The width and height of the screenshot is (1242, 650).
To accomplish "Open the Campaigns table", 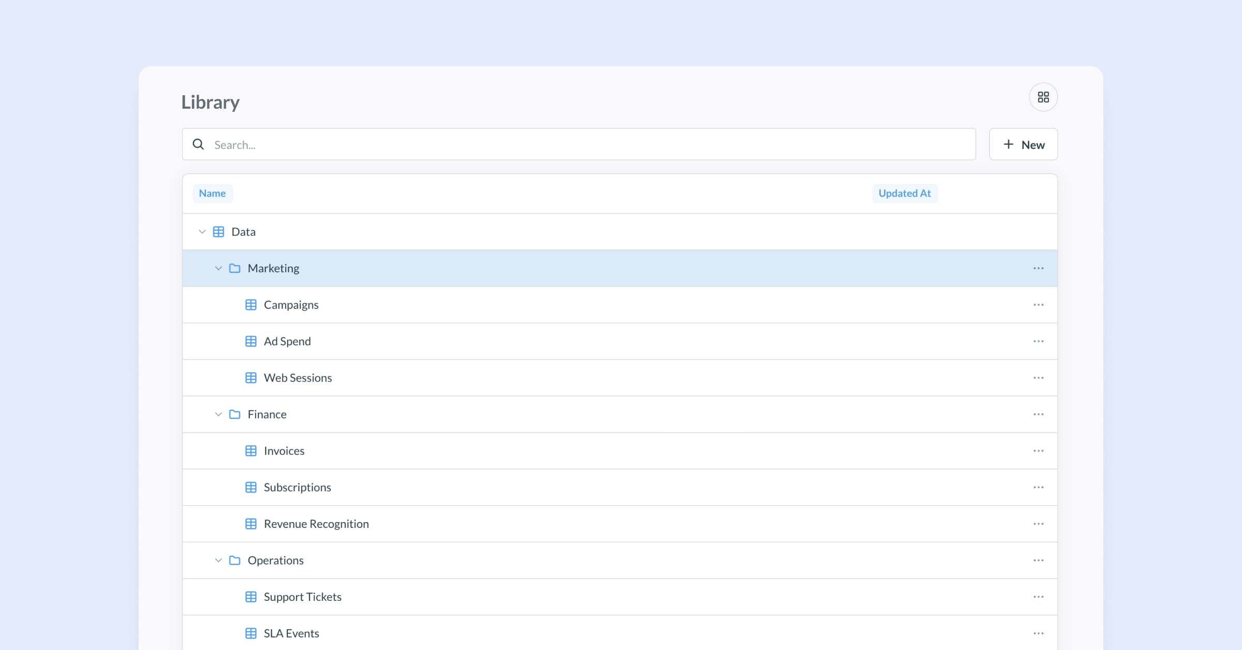I will pos(291,305).
